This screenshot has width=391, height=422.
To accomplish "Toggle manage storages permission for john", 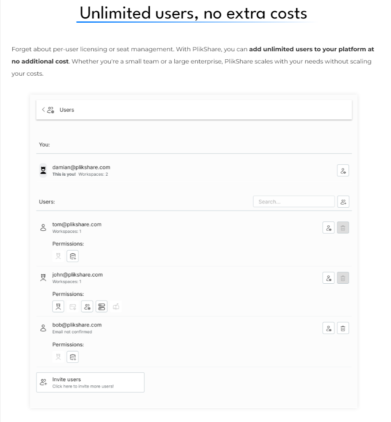I will [x=101, y=306].
